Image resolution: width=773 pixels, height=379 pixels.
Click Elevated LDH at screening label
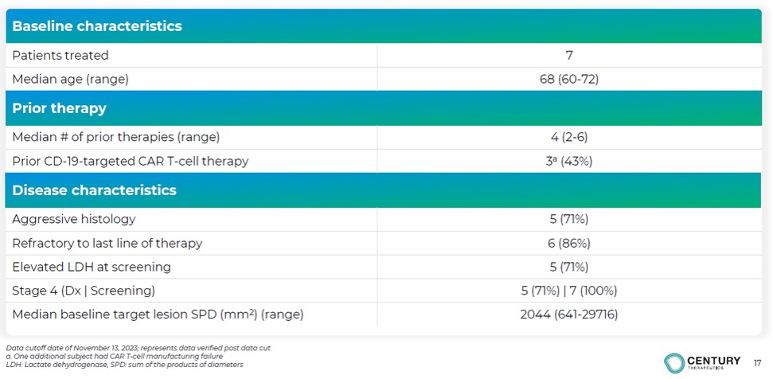(92, 267)
